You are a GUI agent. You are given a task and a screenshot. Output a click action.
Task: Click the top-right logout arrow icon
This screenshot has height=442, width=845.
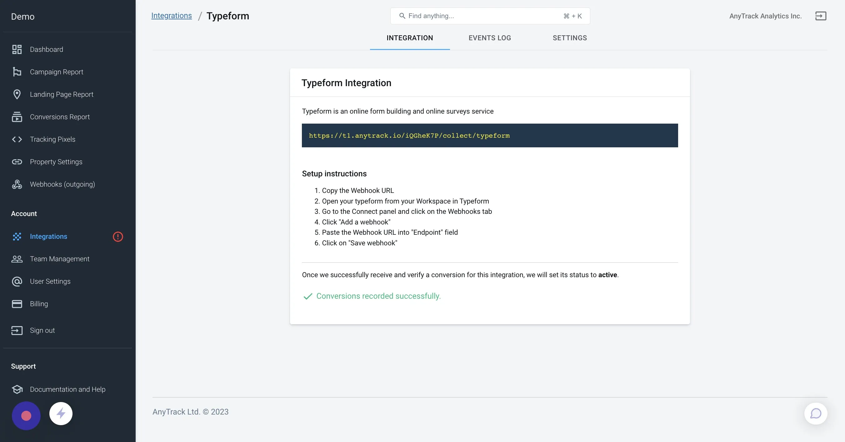pos(821,16)
